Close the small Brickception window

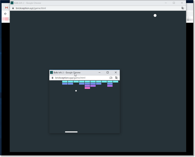[115, 73]
